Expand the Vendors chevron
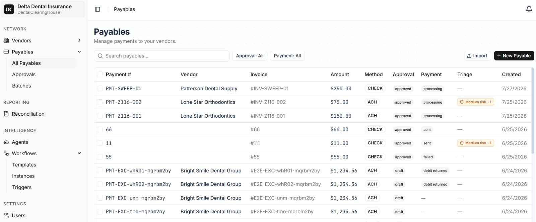Screen dimensions: 536x222 79,40
